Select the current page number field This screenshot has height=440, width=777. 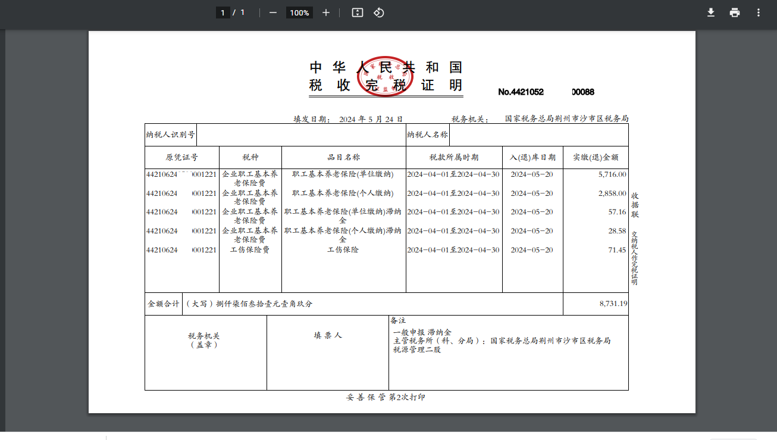click(223, 13)
